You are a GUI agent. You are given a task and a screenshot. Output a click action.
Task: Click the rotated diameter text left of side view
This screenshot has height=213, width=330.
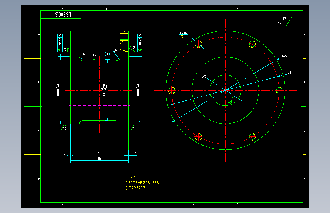[x=58, y=90]
